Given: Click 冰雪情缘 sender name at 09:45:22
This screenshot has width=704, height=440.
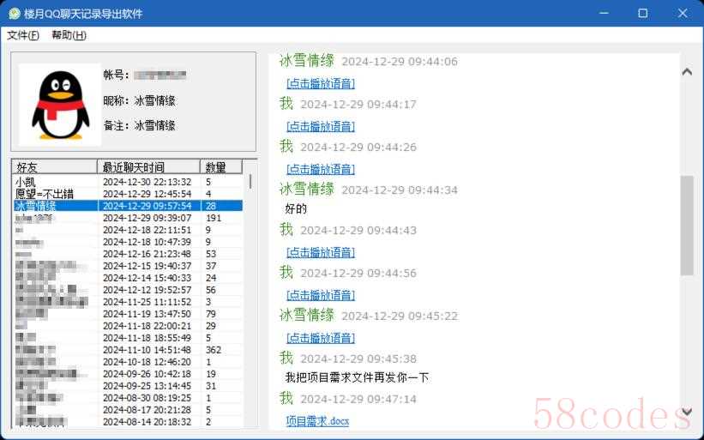Looking at the screenshot, I should tap(307, 315).
